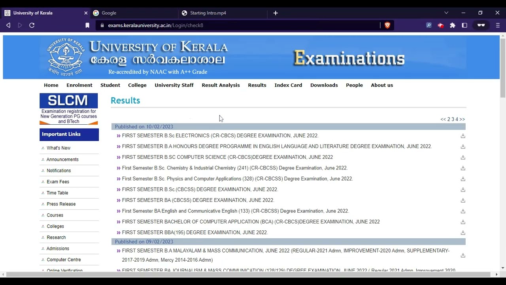Open the Results menu item
The width and height of the screenshot is (506, 285).
click(257, 85)
